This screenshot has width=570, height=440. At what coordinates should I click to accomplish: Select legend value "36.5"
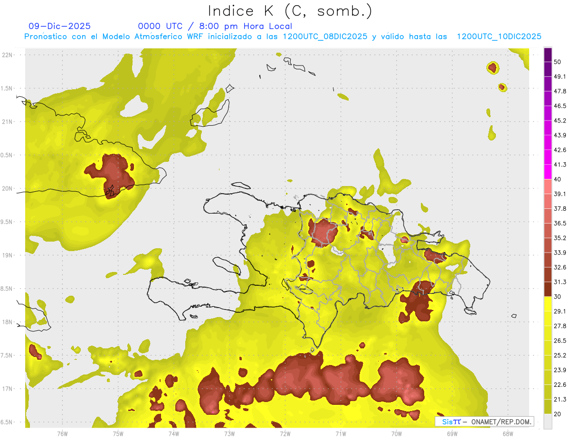[560, 223]
